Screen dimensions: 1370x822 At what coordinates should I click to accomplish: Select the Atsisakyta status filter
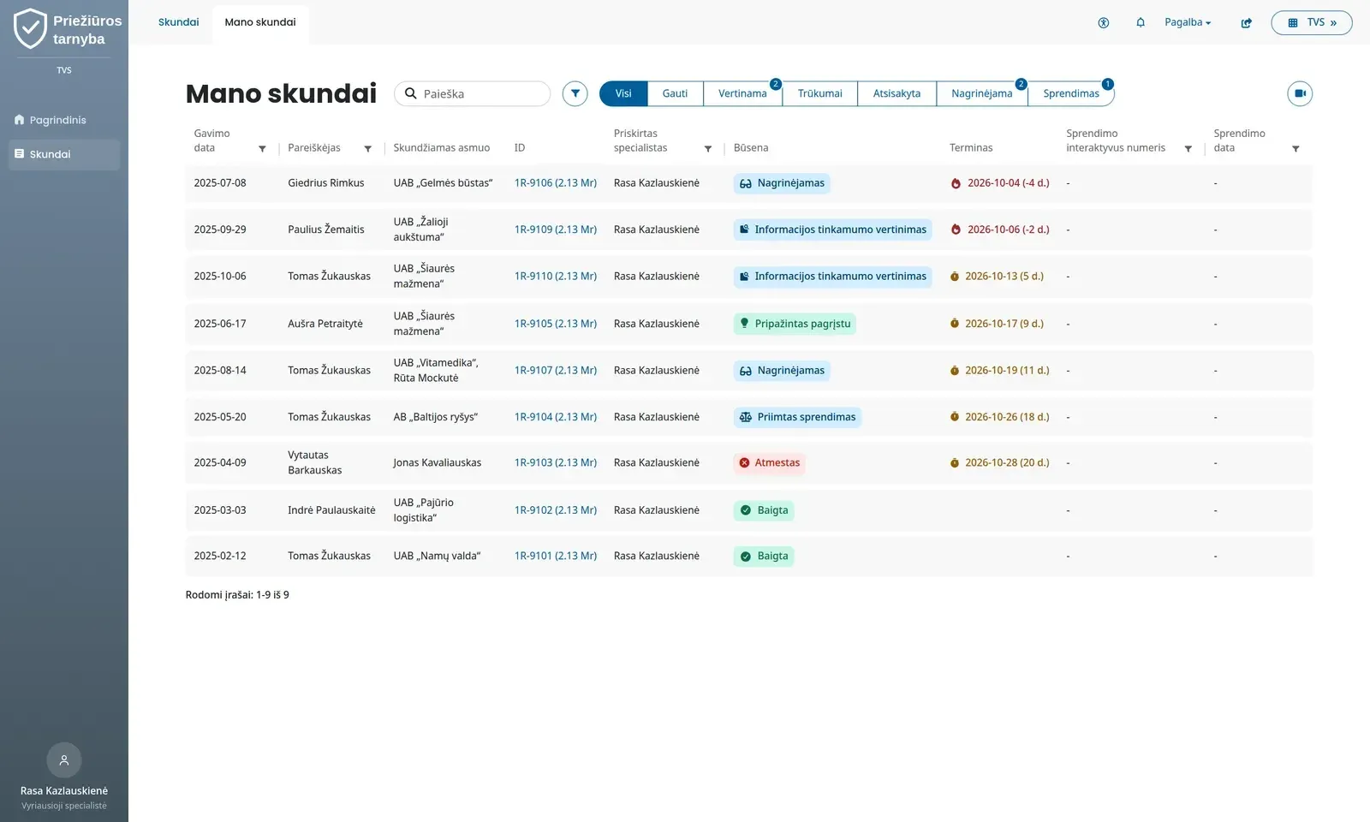[896, 93]
